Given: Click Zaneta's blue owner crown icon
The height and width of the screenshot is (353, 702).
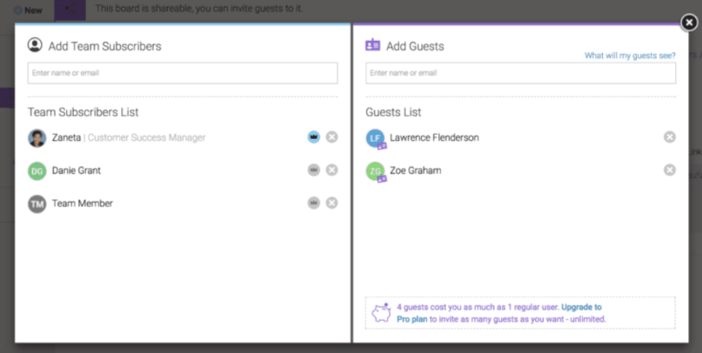Looking at the screenshot, I should click(313, 137).
